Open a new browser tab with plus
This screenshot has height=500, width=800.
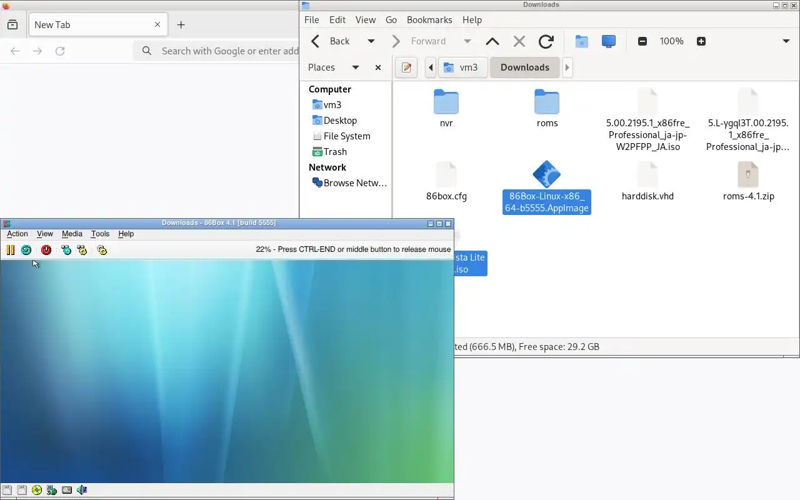click(181, 25)
